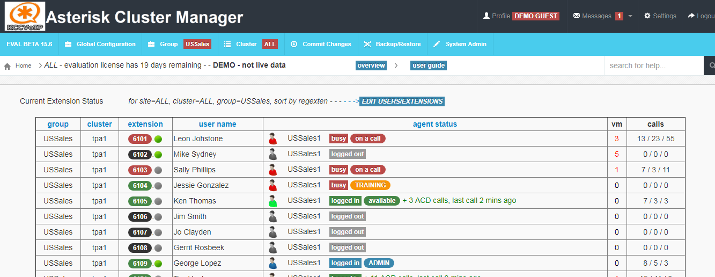Click the Messages envelope icon
The image size is (715, 277).
577,16
